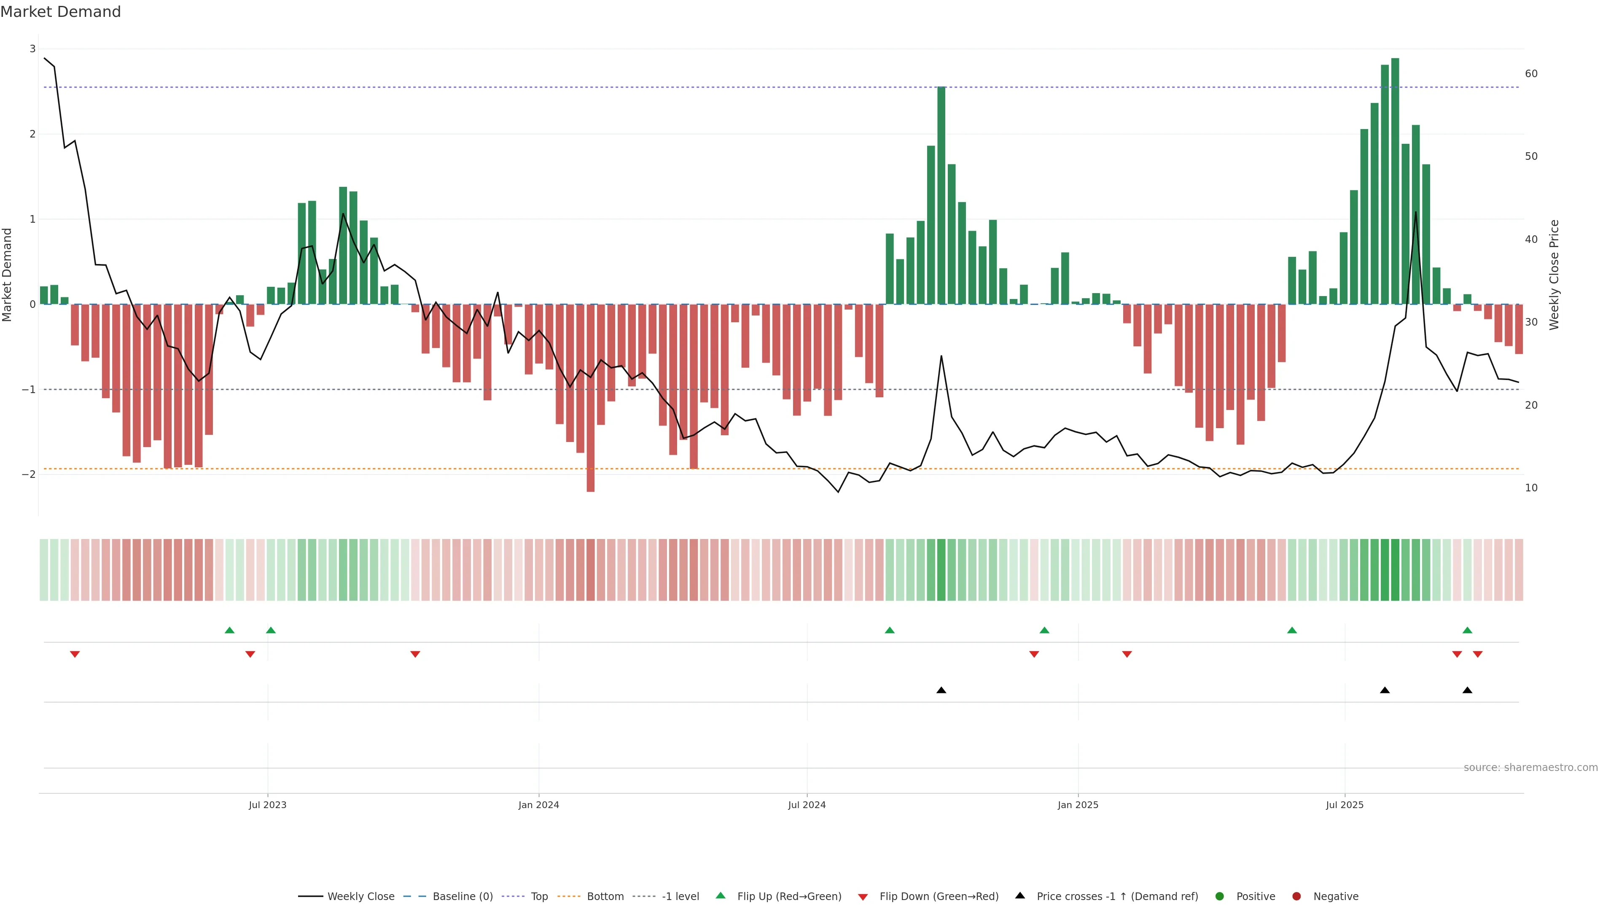The height and width of the screenshot is (911, 1619).
Task: Toggle the -1 level legend entry
Action: (680, 896)
